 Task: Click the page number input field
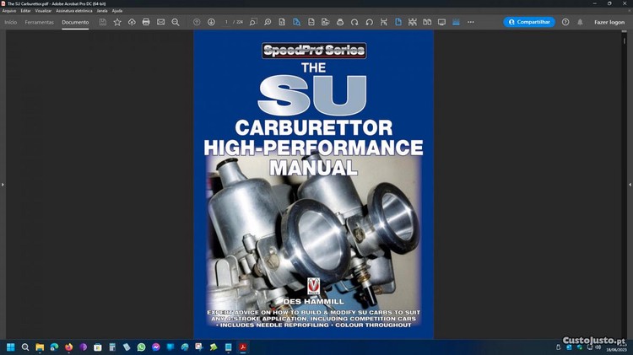(227, 22)
